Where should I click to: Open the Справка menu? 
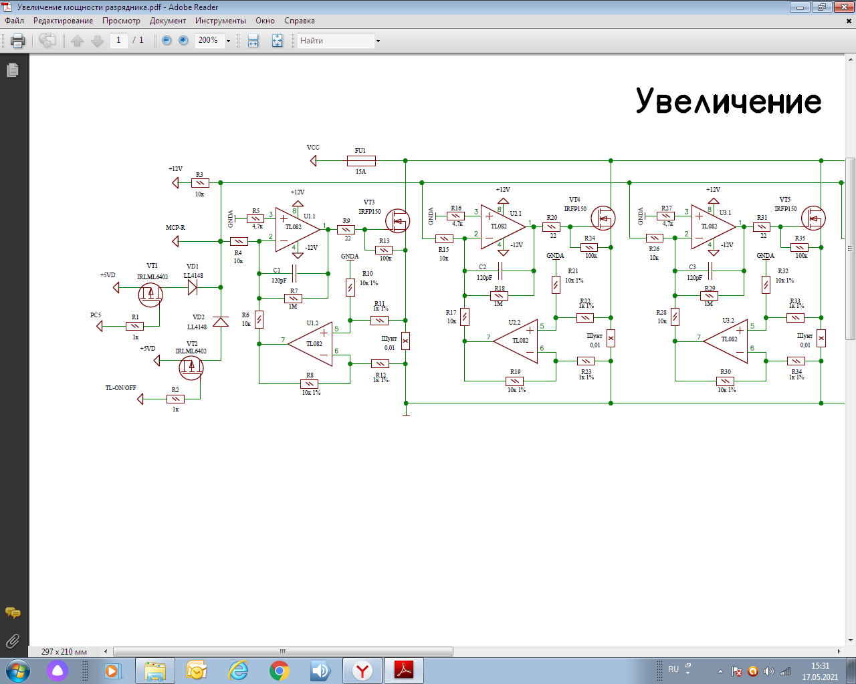pos(299,21)
